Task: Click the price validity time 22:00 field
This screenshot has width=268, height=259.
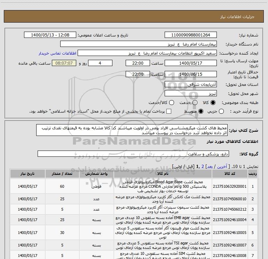Action: 138,74
